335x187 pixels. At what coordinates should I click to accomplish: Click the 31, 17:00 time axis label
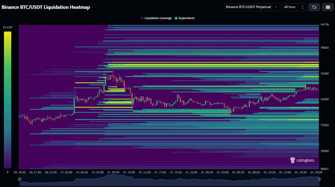pyautogui.click(x=160, y=172)
